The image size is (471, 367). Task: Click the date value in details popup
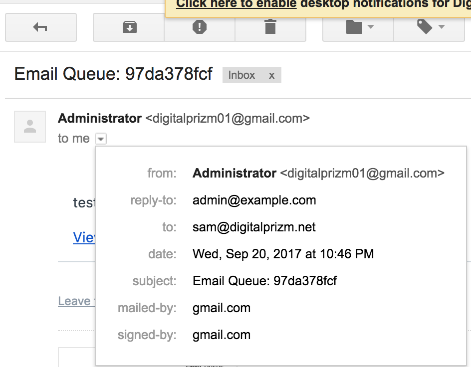click(x=283, y=254)
